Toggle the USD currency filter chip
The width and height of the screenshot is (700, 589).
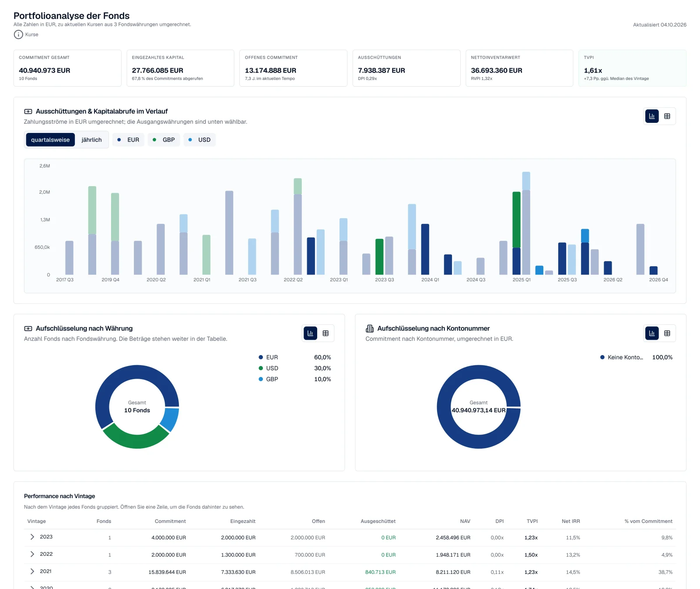(x=199, y=140)
